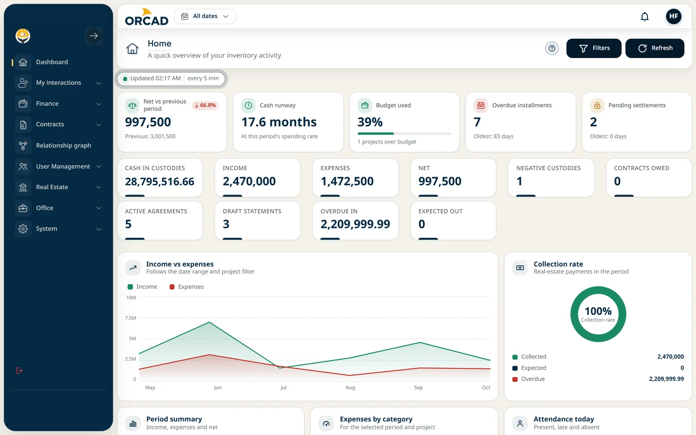
Task: Expand the Real Estate submenu chevron
Action: pos(99,187)
